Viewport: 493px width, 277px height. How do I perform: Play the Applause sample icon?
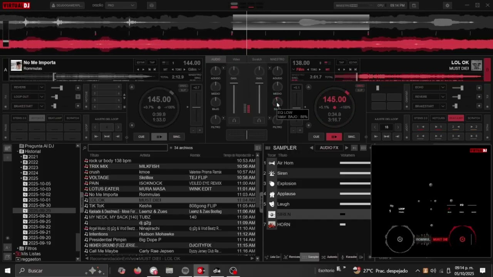pos(272,194)
